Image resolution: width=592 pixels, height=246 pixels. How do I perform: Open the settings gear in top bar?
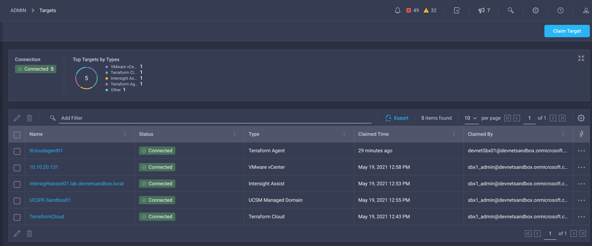(x=535, y=10)
